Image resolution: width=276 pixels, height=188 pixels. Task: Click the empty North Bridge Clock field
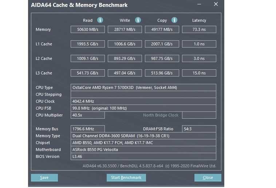tap(199, 115)
